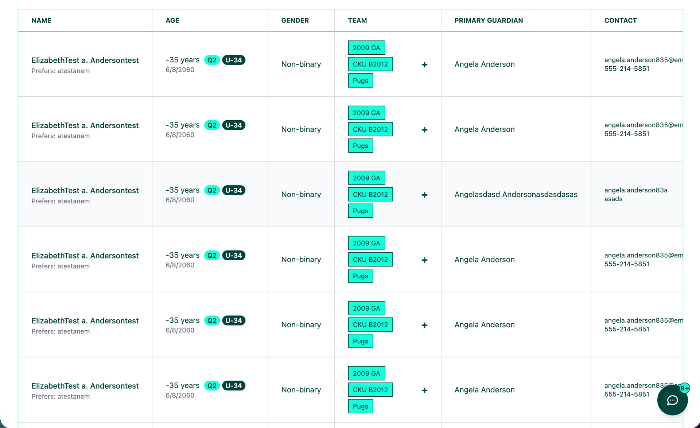Image resolution: width=700 pixels, height=428 pixels.
Task: Click the U-34 badge in the first row
Action: coord(234,60)
